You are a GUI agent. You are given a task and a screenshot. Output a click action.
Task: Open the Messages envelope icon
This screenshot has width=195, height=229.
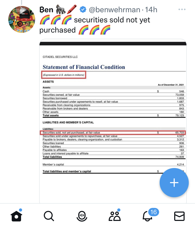tap(179, 216)
